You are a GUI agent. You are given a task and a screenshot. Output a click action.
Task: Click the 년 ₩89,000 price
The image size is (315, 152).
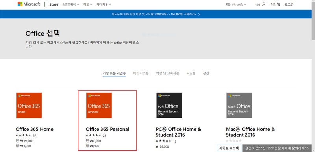(93, 141)
